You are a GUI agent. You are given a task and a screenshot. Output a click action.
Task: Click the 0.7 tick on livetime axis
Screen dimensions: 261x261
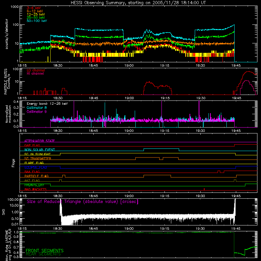click(x=16, y=247)
